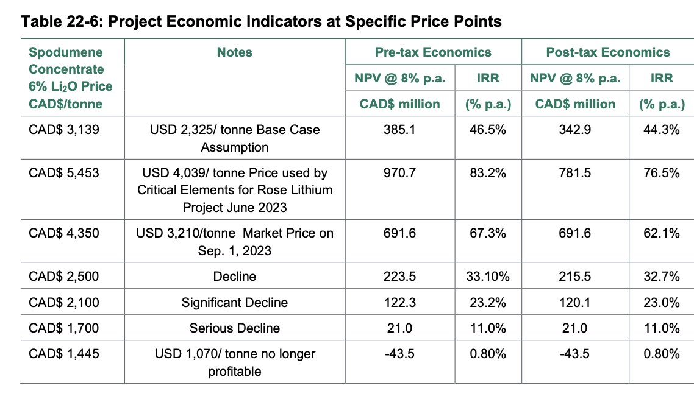Click the "Market Price on Sep. 1, 2023" note
The width and height of the screenshot is (694, 402).
click(x=234, y=242)
